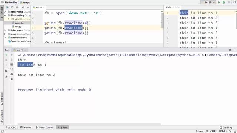The image size is (237, 133).
Task: Click the up-arrow stack trace icon in Run panel
Action: pos(11,55)
